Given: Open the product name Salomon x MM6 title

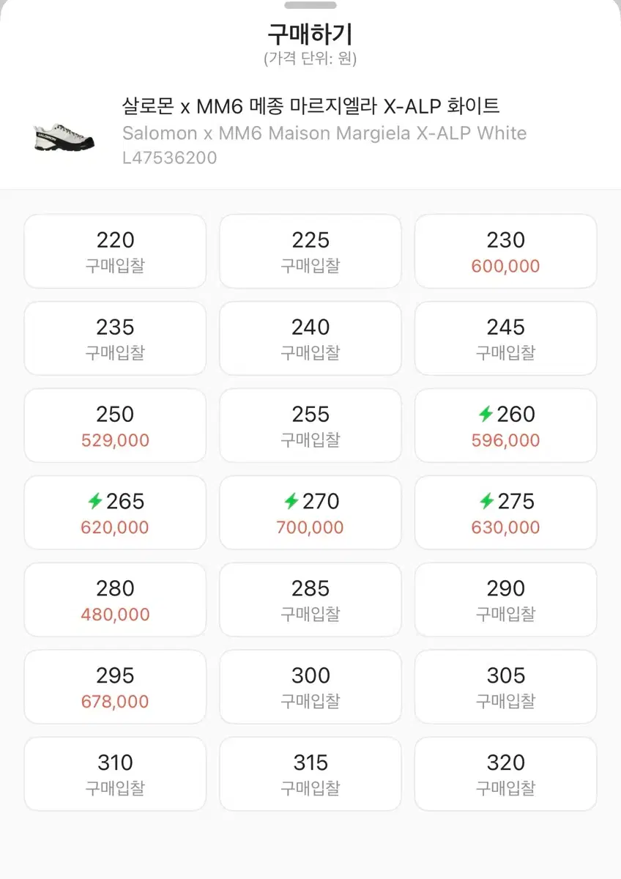Looking at the screenshot, I should (x=310, y=106).
